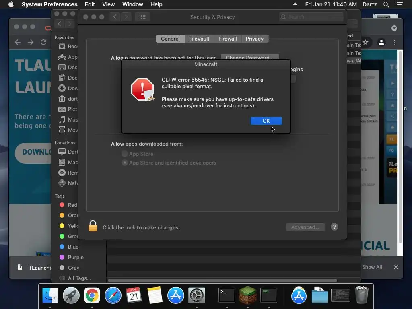Bookmark page with Chrome star icon
Viewport: 412px width, 309px height.
[365, 42]
